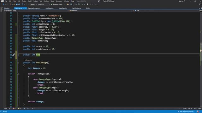
Task: Click the uncomment lines toolbar icon
Action: pos(84,4)
